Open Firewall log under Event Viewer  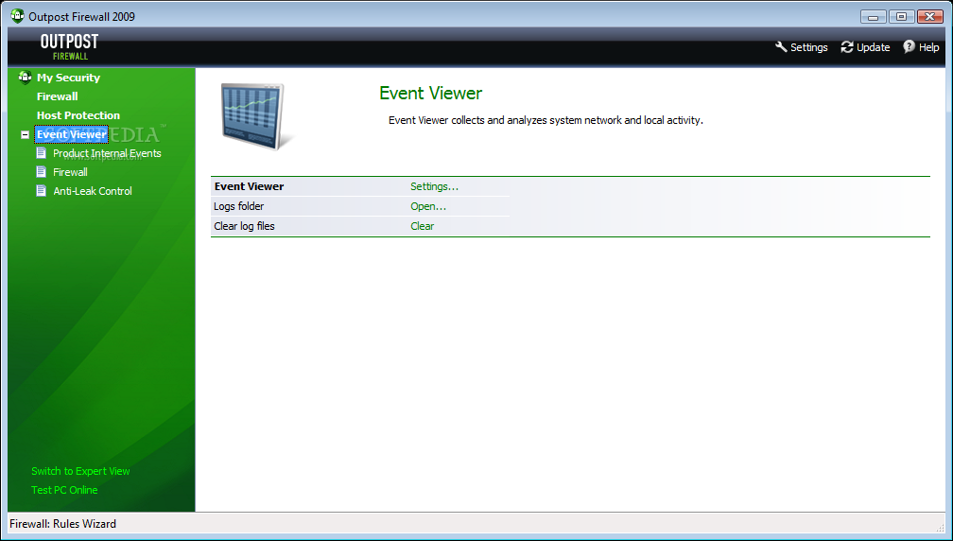[x=71, y=172]
